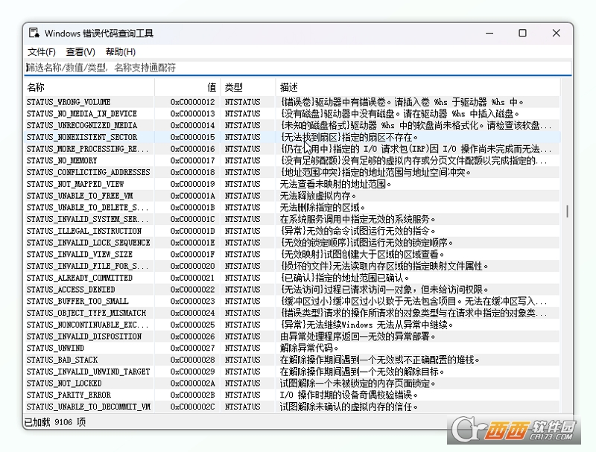
Task: Select STATUS_INVALID_UNWIND_TARGET entry
Action: (x=293, y=372)
